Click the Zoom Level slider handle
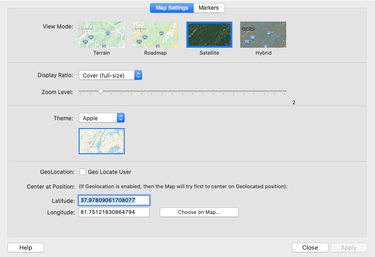Screen dimensions: 375x257 point(100,92)
